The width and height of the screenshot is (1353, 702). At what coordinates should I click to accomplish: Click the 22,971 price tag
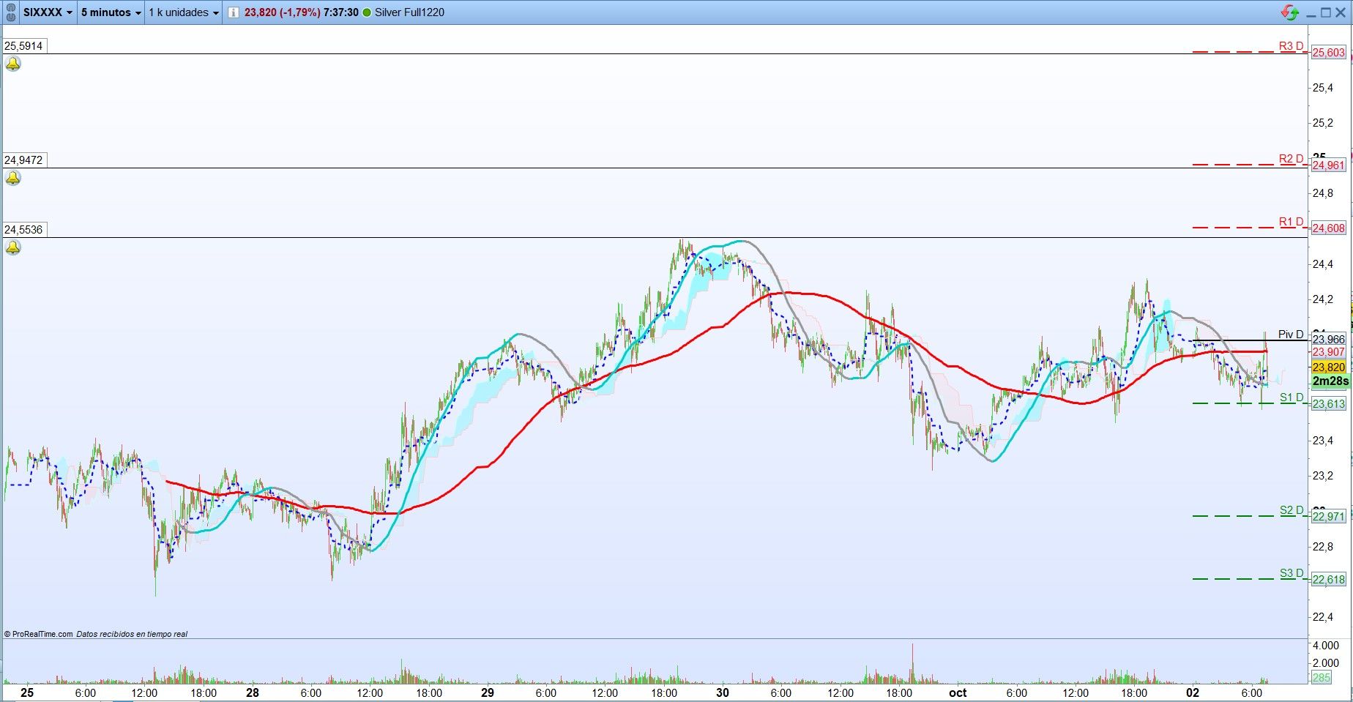tap(1329, 517)
